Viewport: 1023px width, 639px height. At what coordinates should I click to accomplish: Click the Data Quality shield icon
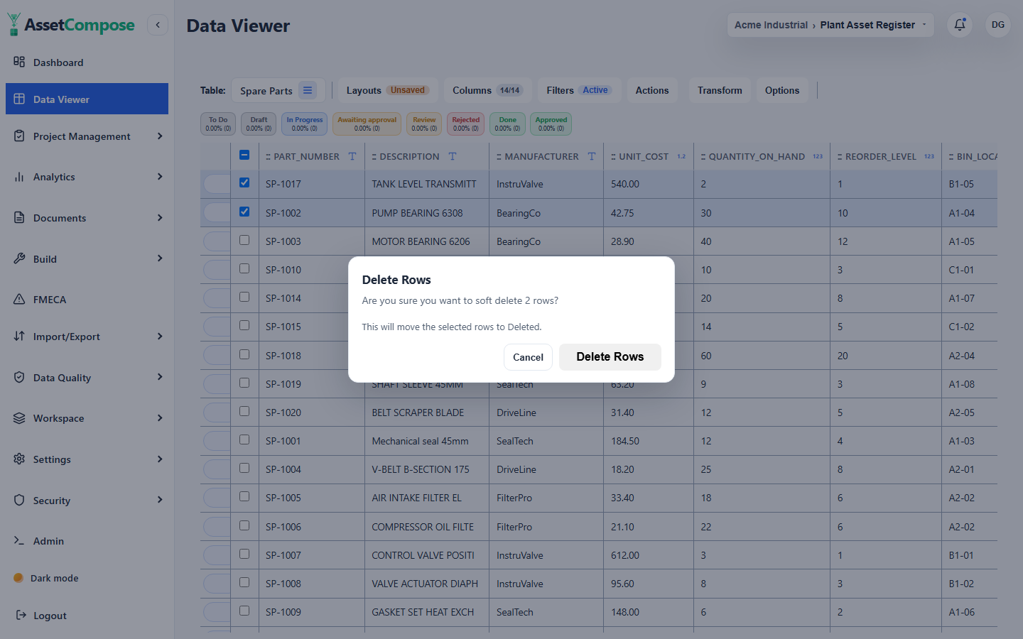tap(19, 377)
